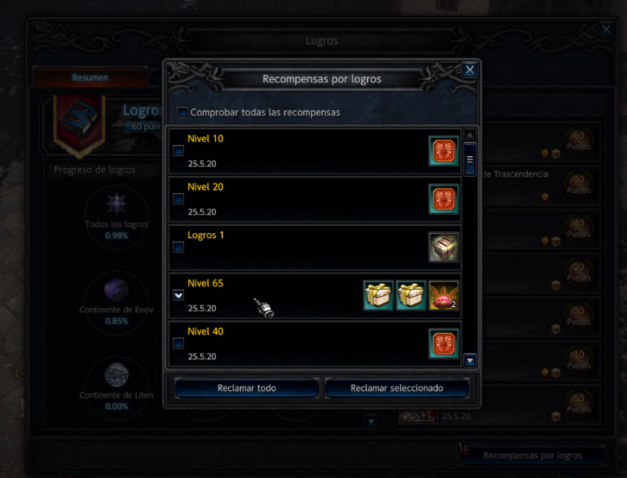Screen dimensions: 627x478
Task: Select the red creature item in Nivel 65
Action: 444,295
